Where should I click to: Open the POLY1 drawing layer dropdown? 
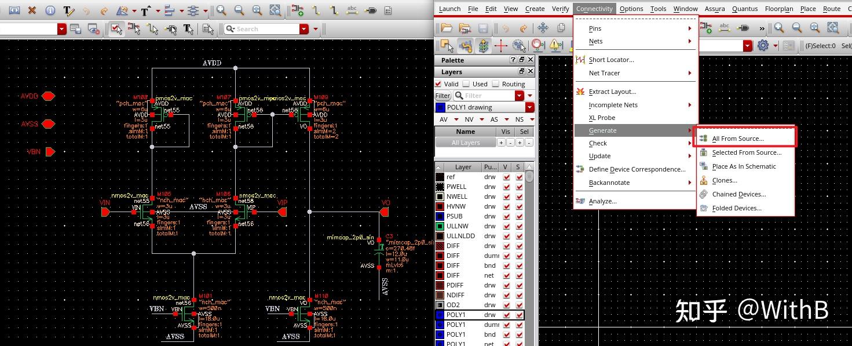[528, 107]
